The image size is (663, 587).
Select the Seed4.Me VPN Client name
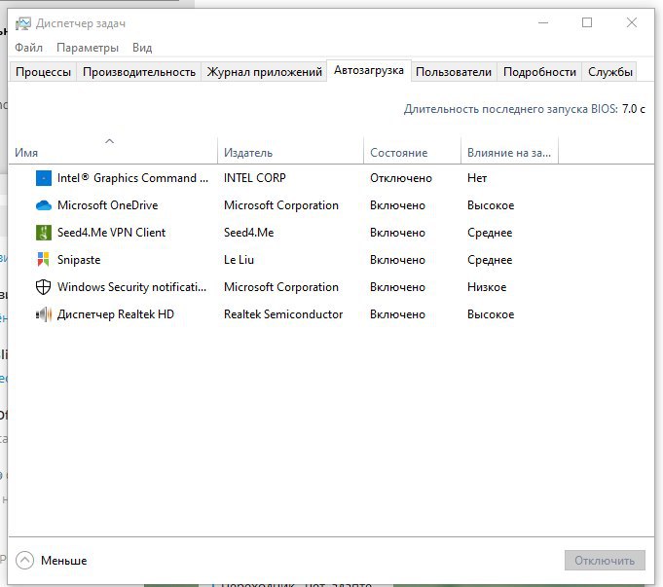111,233
